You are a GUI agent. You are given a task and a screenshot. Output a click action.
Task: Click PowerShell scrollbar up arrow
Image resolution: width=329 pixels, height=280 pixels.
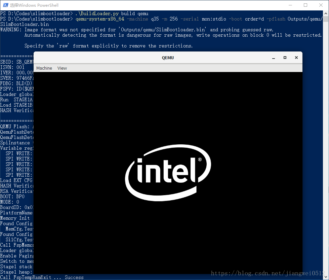(x=326, y=13)
